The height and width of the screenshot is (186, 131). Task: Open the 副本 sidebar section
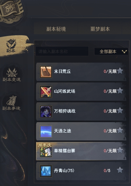(11, 46)
